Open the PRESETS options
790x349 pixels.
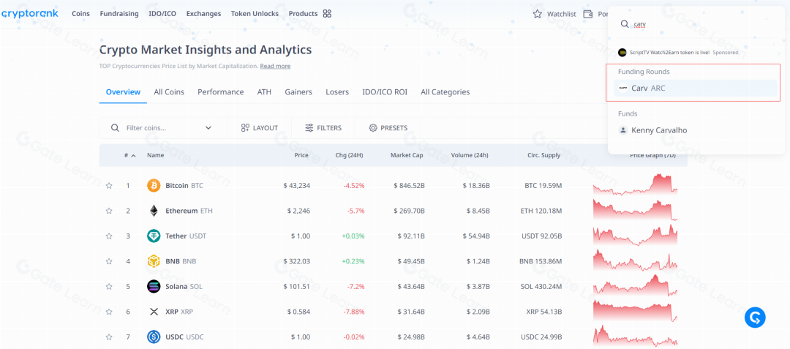pos(388,128)
